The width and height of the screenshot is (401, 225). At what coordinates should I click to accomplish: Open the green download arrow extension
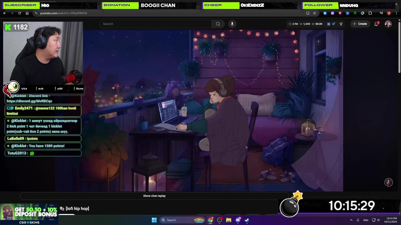(355, 13)
